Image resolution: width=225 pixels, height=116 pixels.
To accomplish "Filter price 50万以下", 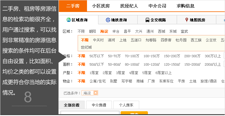I will 97,56.
